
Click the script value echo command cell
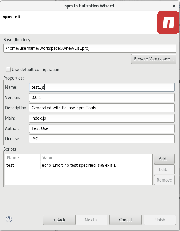(79, 165)
